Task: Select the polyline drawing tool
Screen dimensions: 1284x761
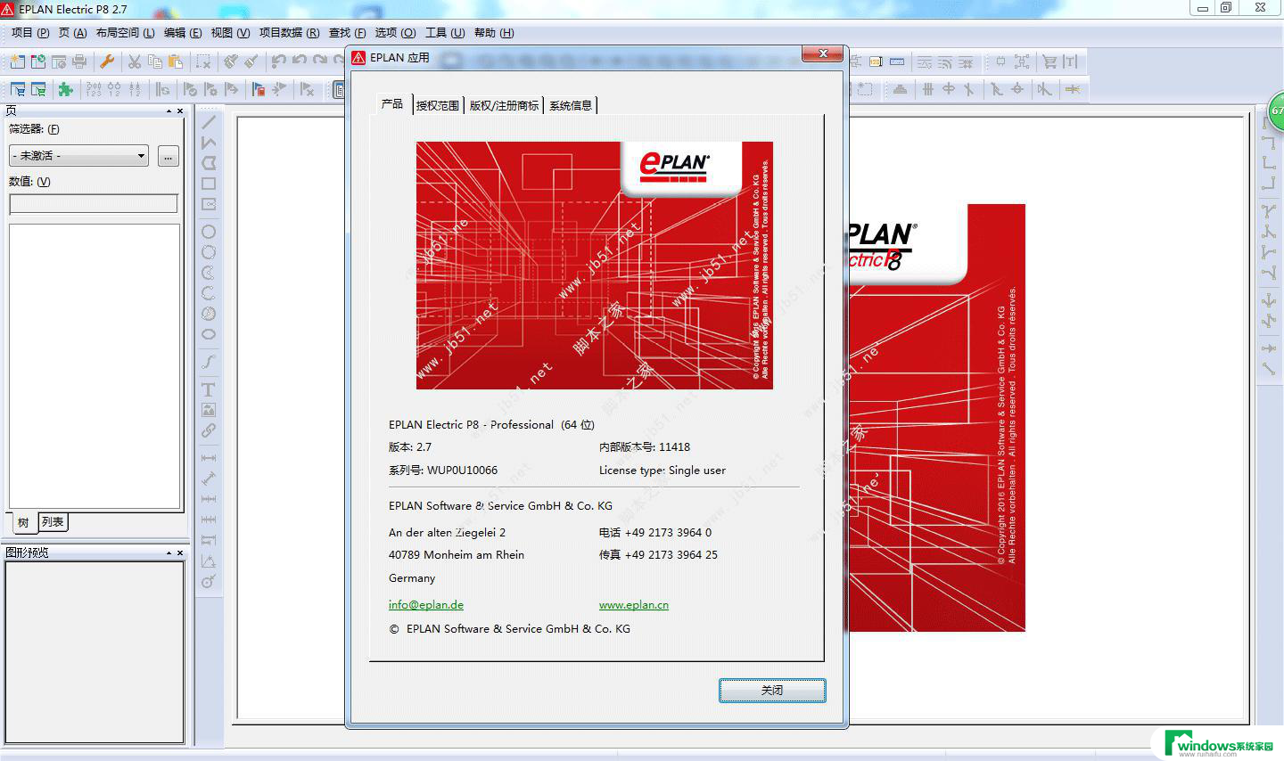Action: [x=209, y=143]
